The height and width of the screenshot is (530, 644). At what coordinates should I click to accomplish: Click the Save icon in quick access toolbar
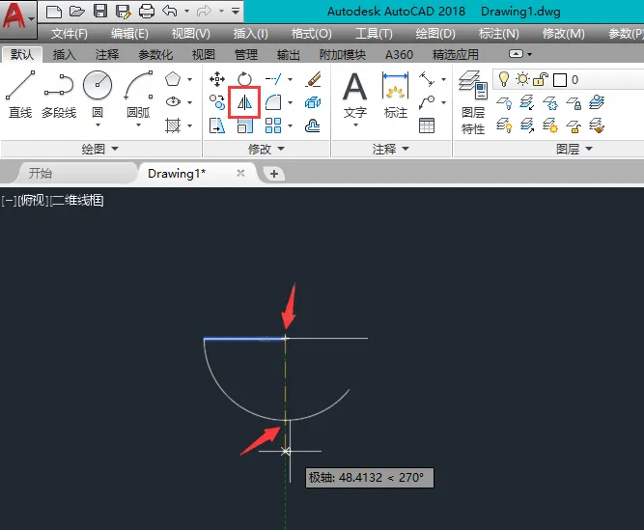point(100,11)
